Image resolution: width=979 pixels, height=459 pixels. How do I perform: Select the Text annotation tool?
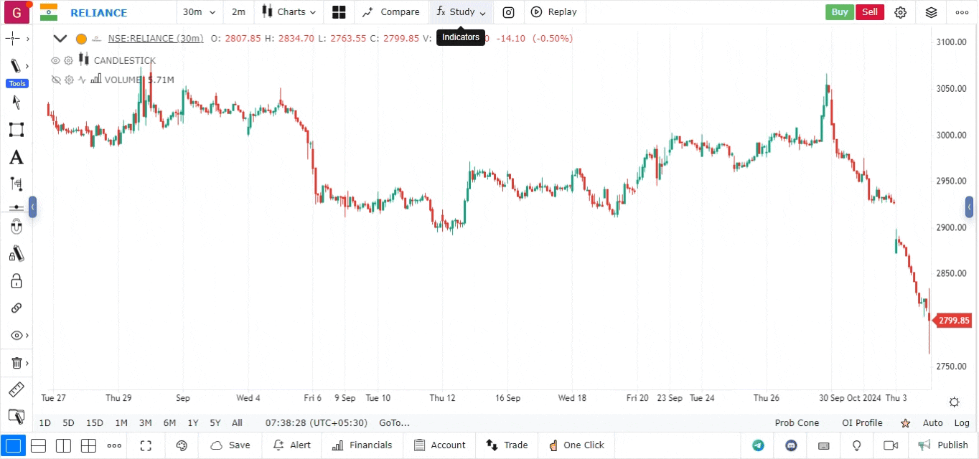[17, 157]
